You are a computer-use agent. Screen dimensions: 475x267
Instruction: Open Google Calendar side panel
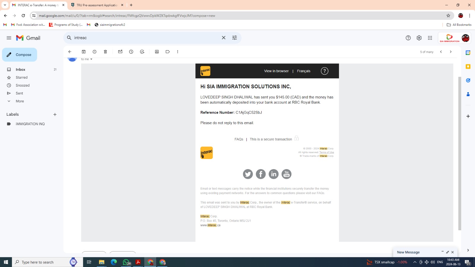pos(468,53)
